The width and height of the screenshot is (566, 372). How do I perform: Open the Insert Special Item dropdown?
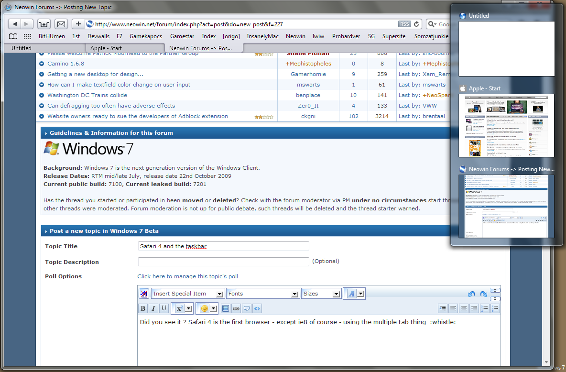pos(188,294)
